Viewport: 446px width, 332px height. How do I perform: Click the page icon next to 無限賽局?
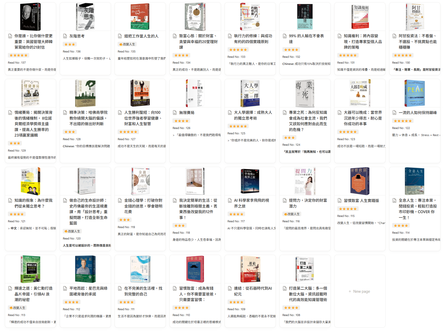pos(175,113)
